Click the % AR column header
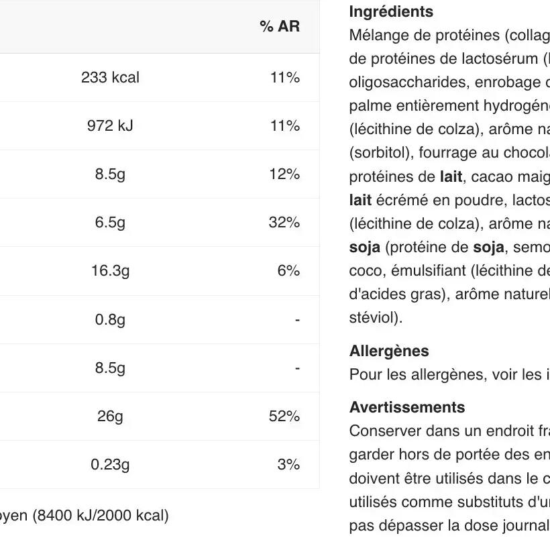This screenshot has width=550, height=550. click(280, 27)
